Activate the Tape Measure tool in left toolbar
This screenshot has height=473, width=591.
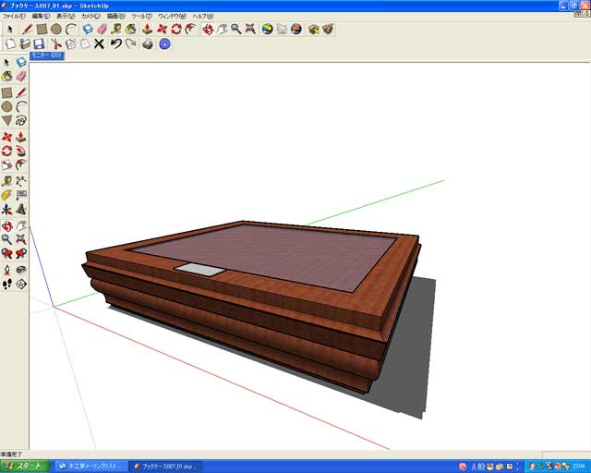click(6, 181)
